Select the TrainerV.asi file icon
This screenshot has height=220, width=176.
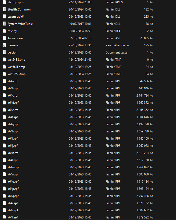[4, 38]
